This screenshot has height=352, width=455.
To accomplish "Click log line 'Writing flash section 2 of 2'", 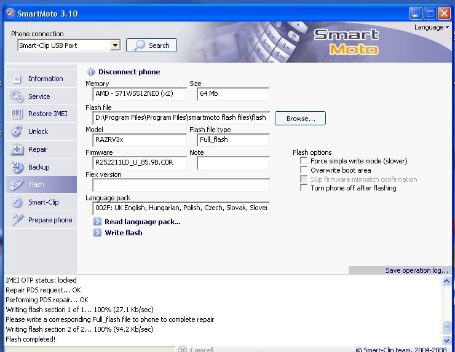I will (79, 329).
